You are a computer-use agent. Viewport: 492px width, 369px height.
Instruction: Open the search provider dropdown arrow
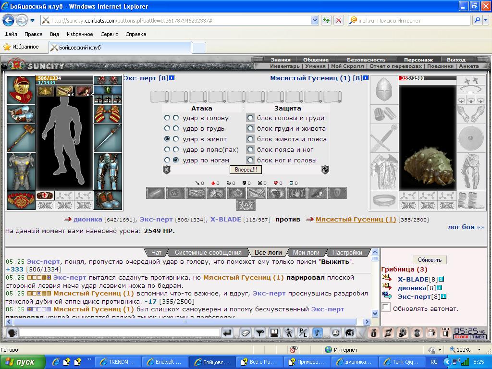[x=486, y=20]
